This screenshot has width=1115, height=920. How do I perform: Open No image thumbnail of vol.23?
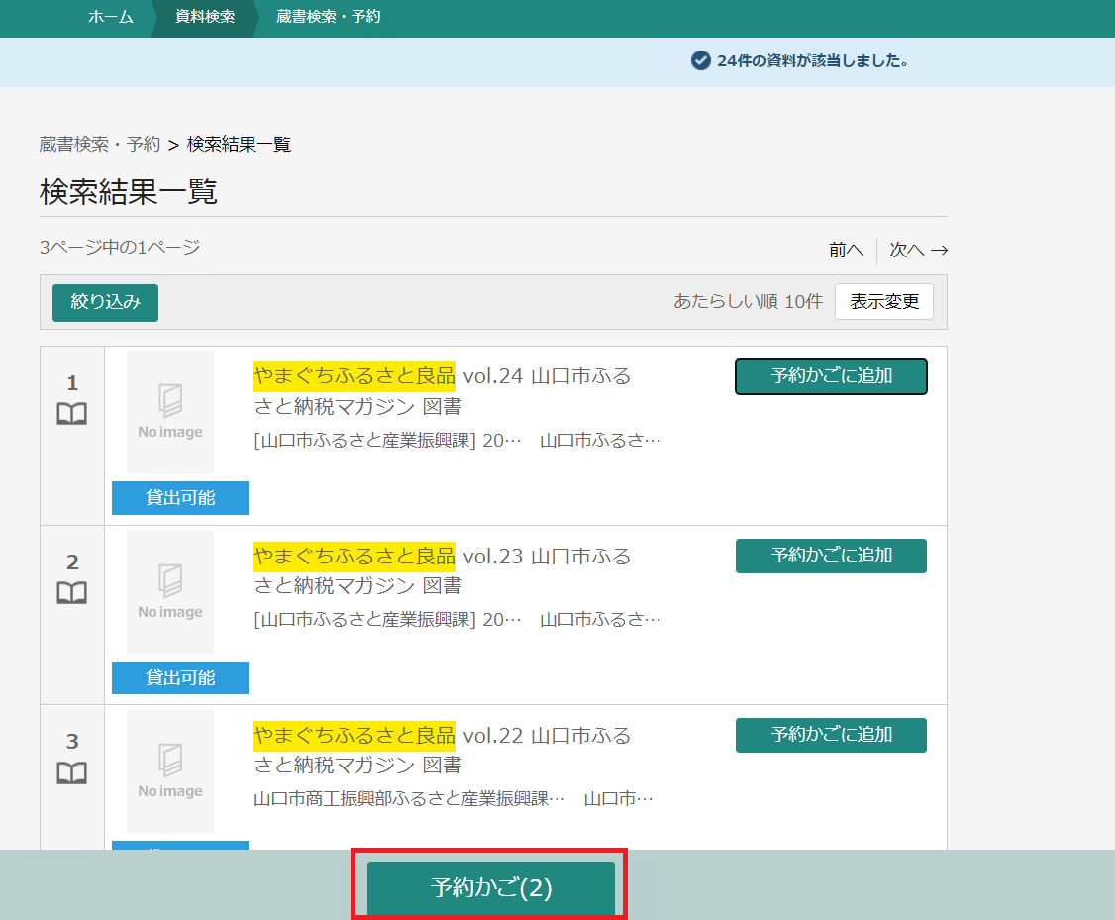click(170, 592)
